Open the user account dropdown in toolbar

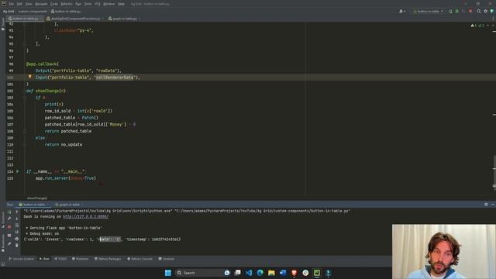[x=402, y=11]
